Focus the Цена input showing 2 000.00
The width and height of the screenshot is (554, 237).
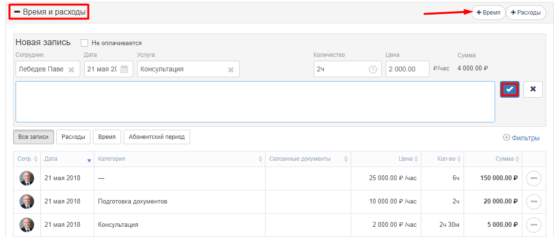tap(408, 69)
